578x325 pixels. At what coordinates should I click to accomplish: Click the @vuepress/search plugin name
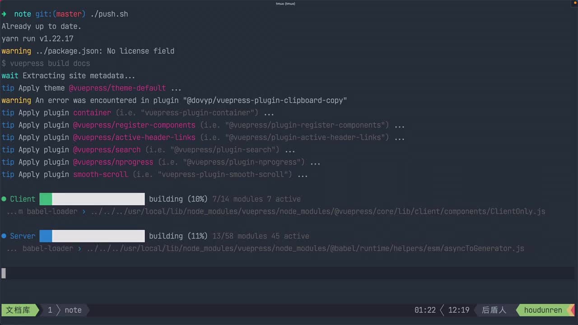click(107, 149)
